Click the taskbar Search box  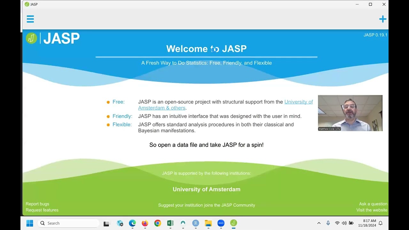tap(68, 223)
